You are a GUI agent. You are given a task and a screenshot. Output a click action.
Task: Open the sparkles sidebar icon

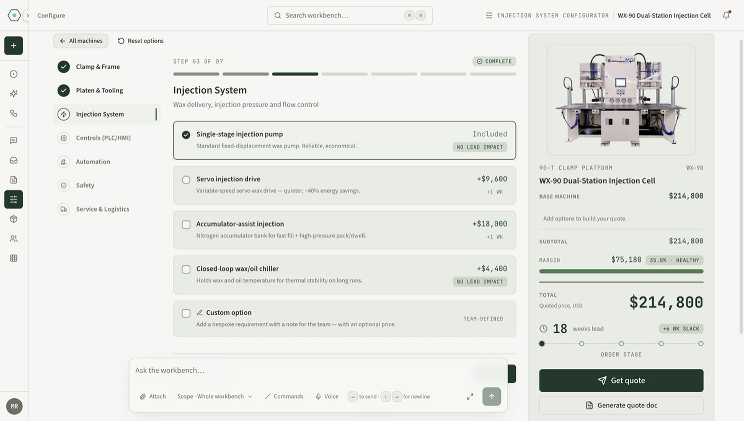[14, 93]
